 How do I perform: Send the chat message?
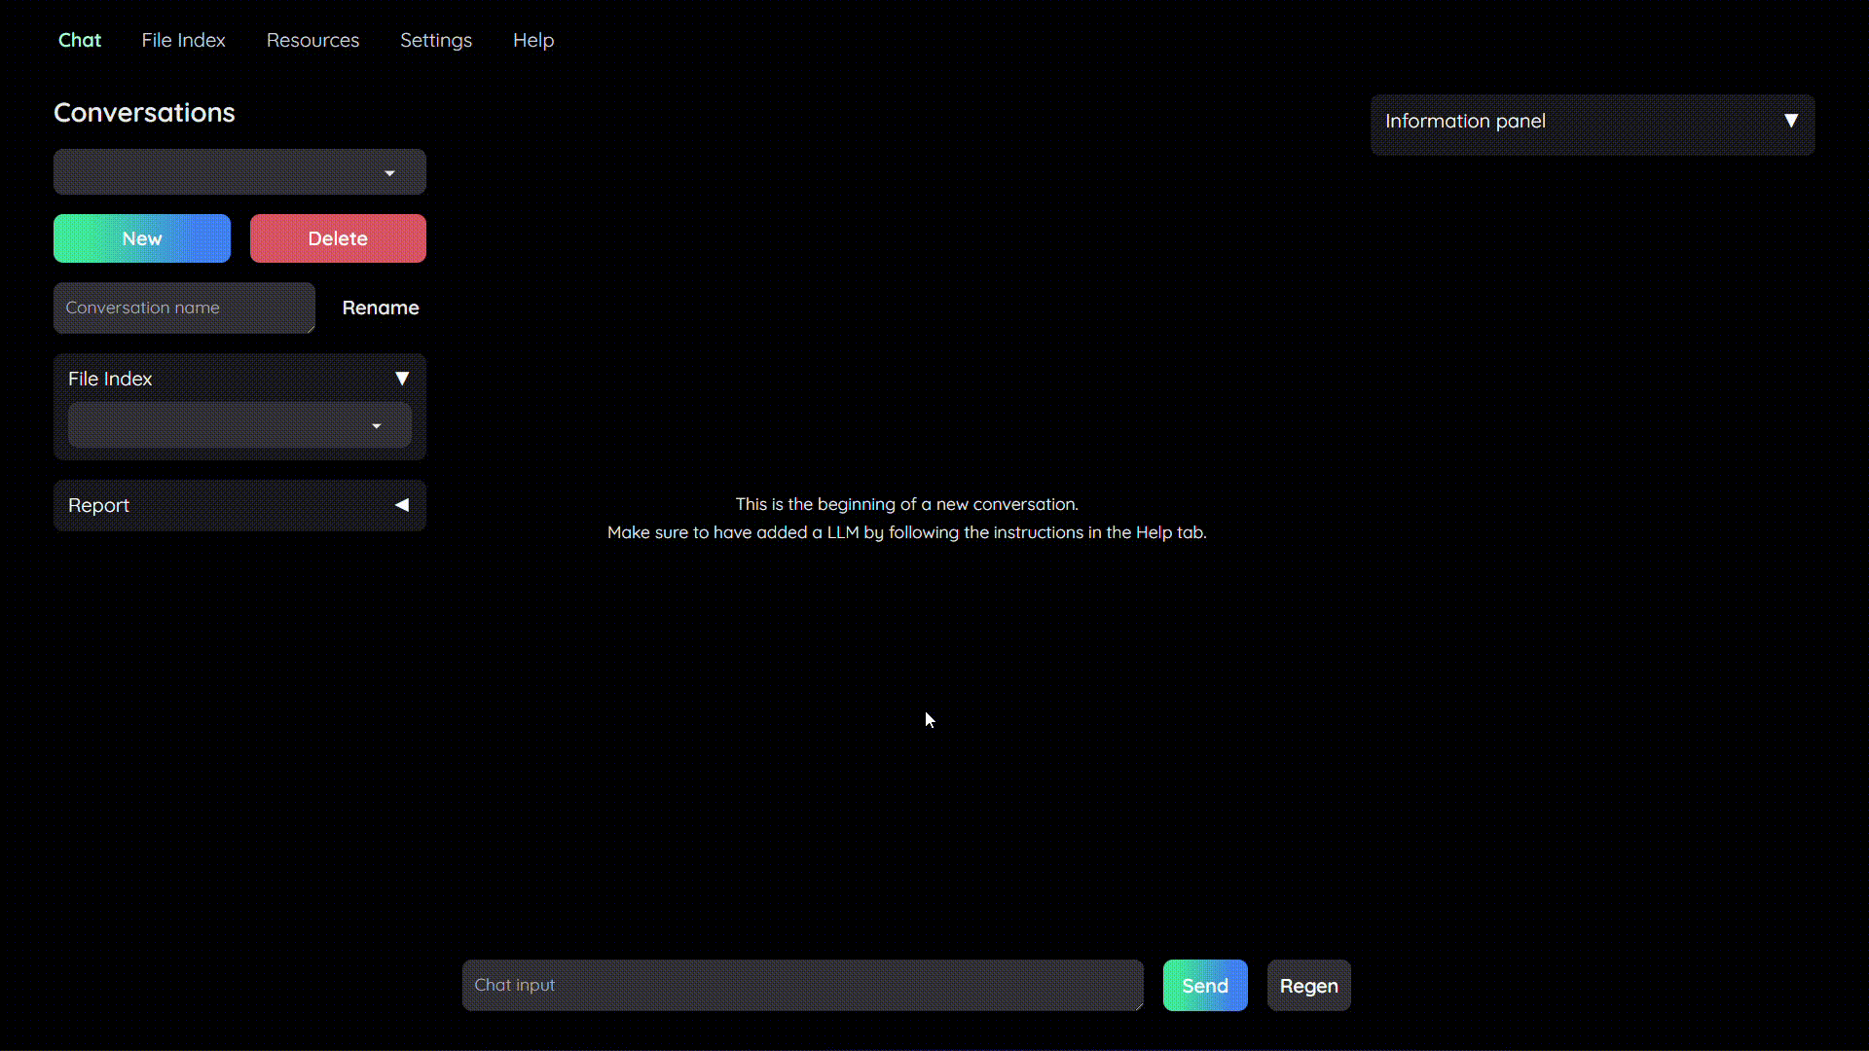click(1204, 986)
